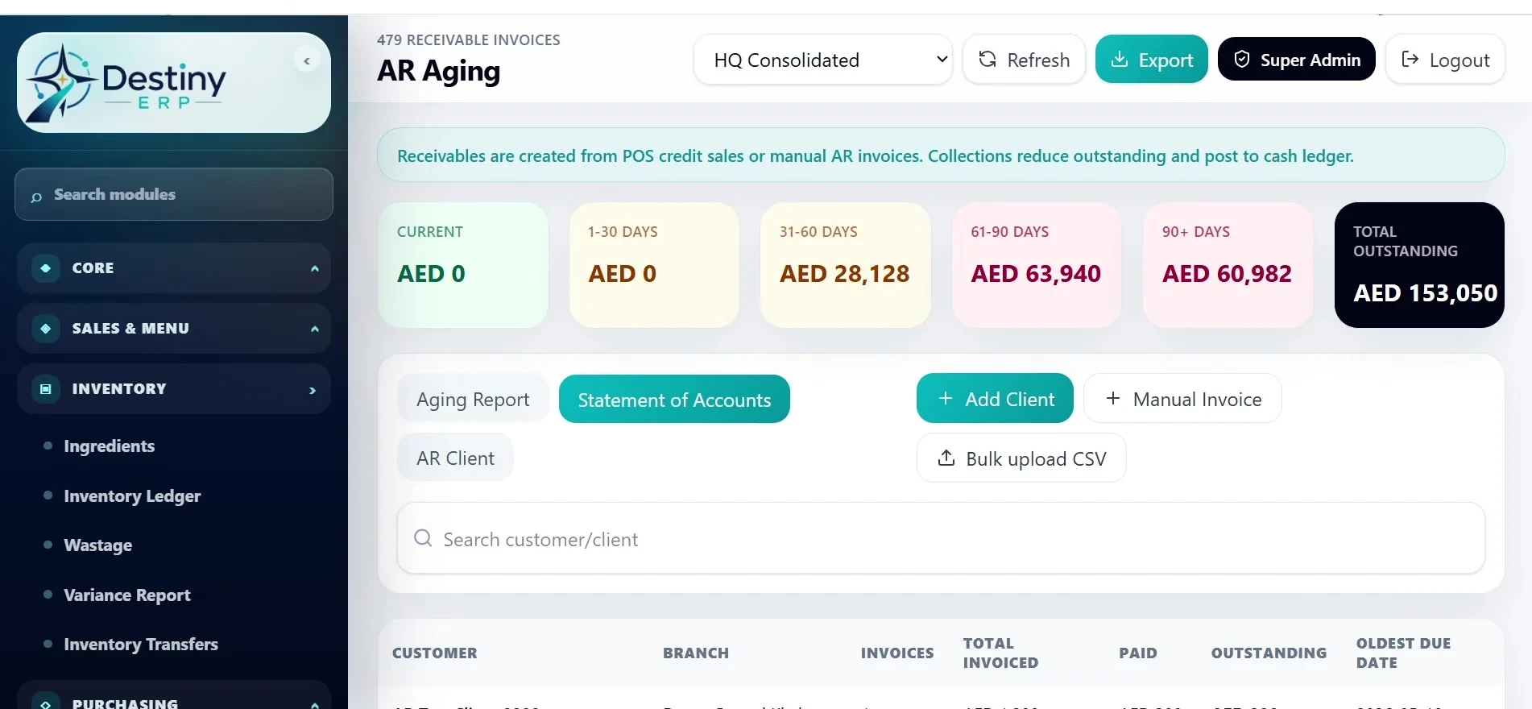The image size is (1532, 709).
Task: Click the CUSTOMER column header
Action: [435, 653]
